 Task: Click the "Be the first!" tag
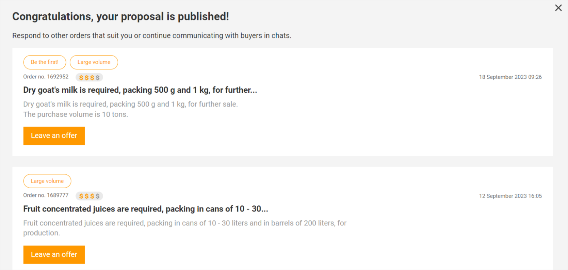coord(45,62)
